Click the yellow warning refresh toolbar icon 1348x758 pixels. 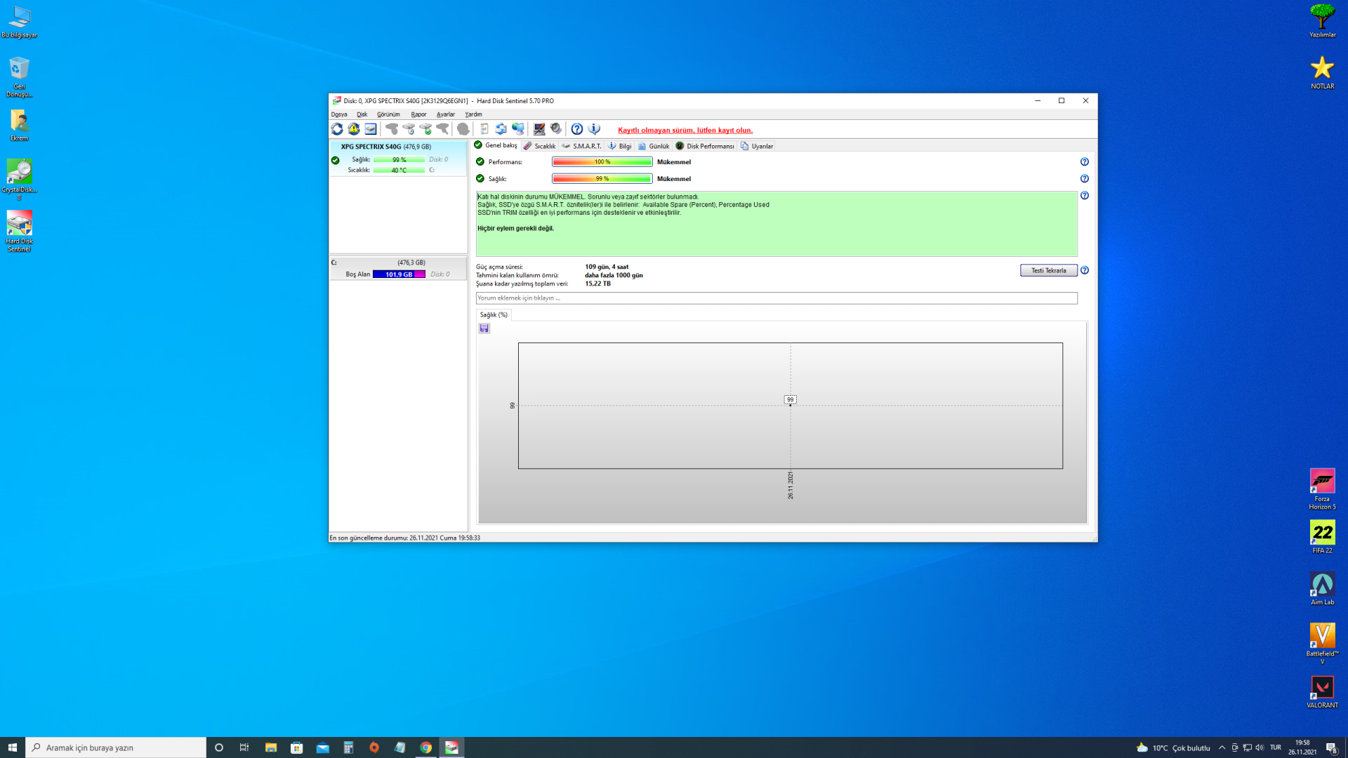tap(354, 129)
